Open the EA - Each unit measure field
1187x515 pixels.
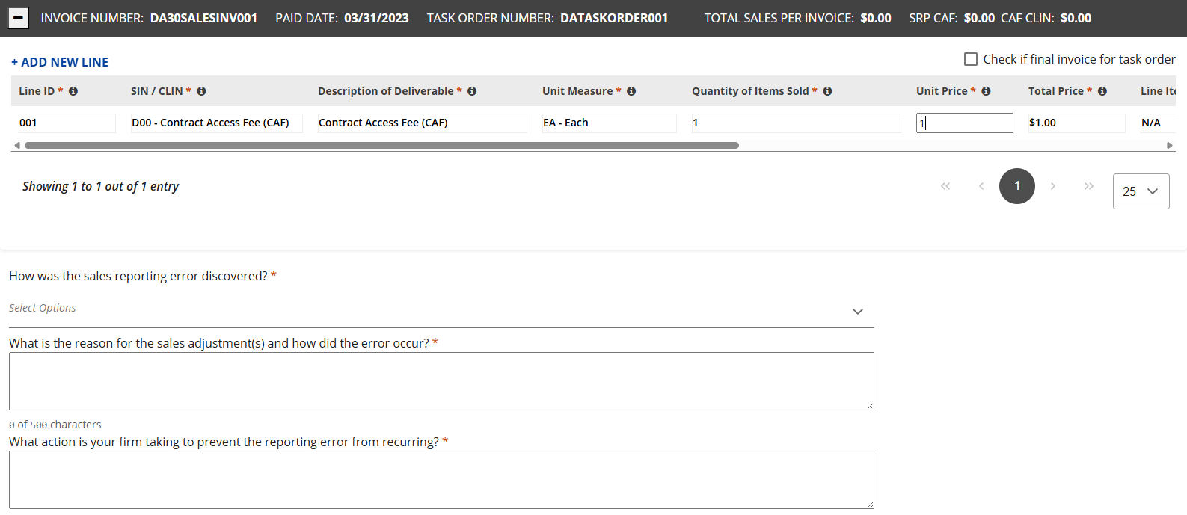tap(610, 123)
